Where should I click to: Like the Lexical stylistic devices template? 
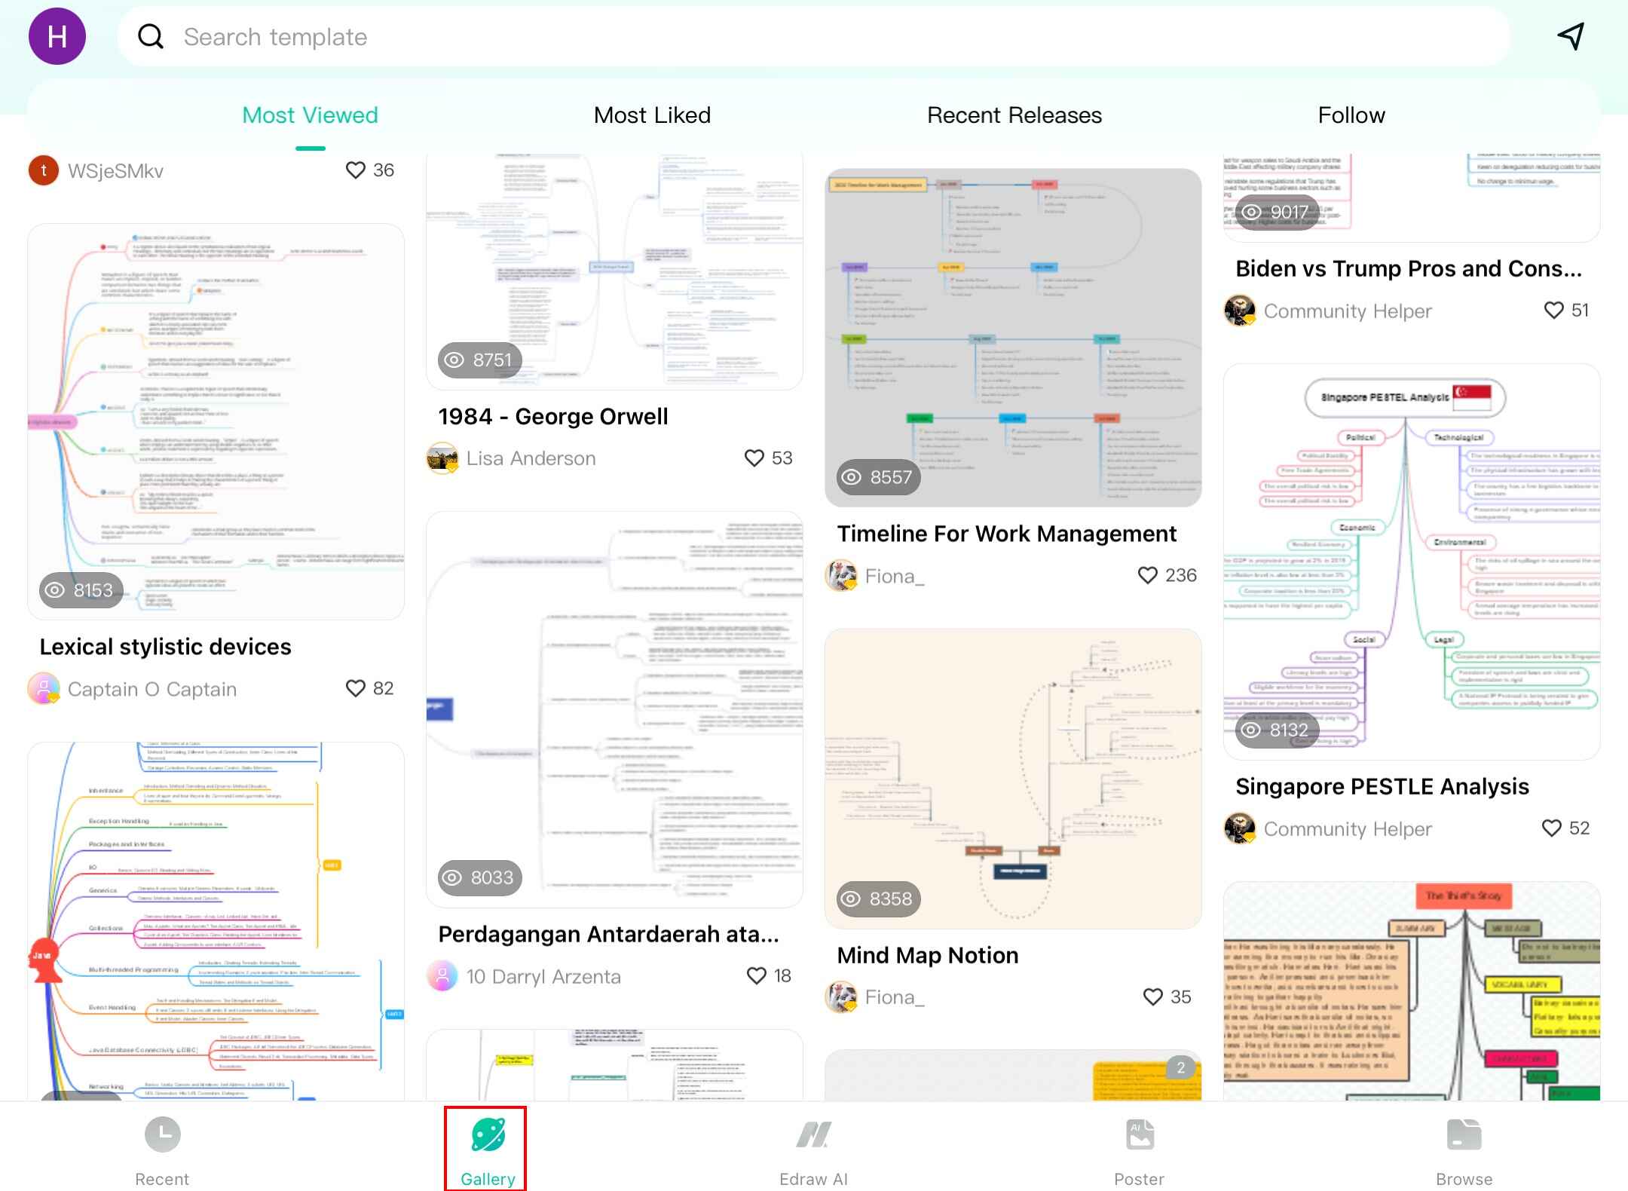pyautogui.click(x=355, y=688)
